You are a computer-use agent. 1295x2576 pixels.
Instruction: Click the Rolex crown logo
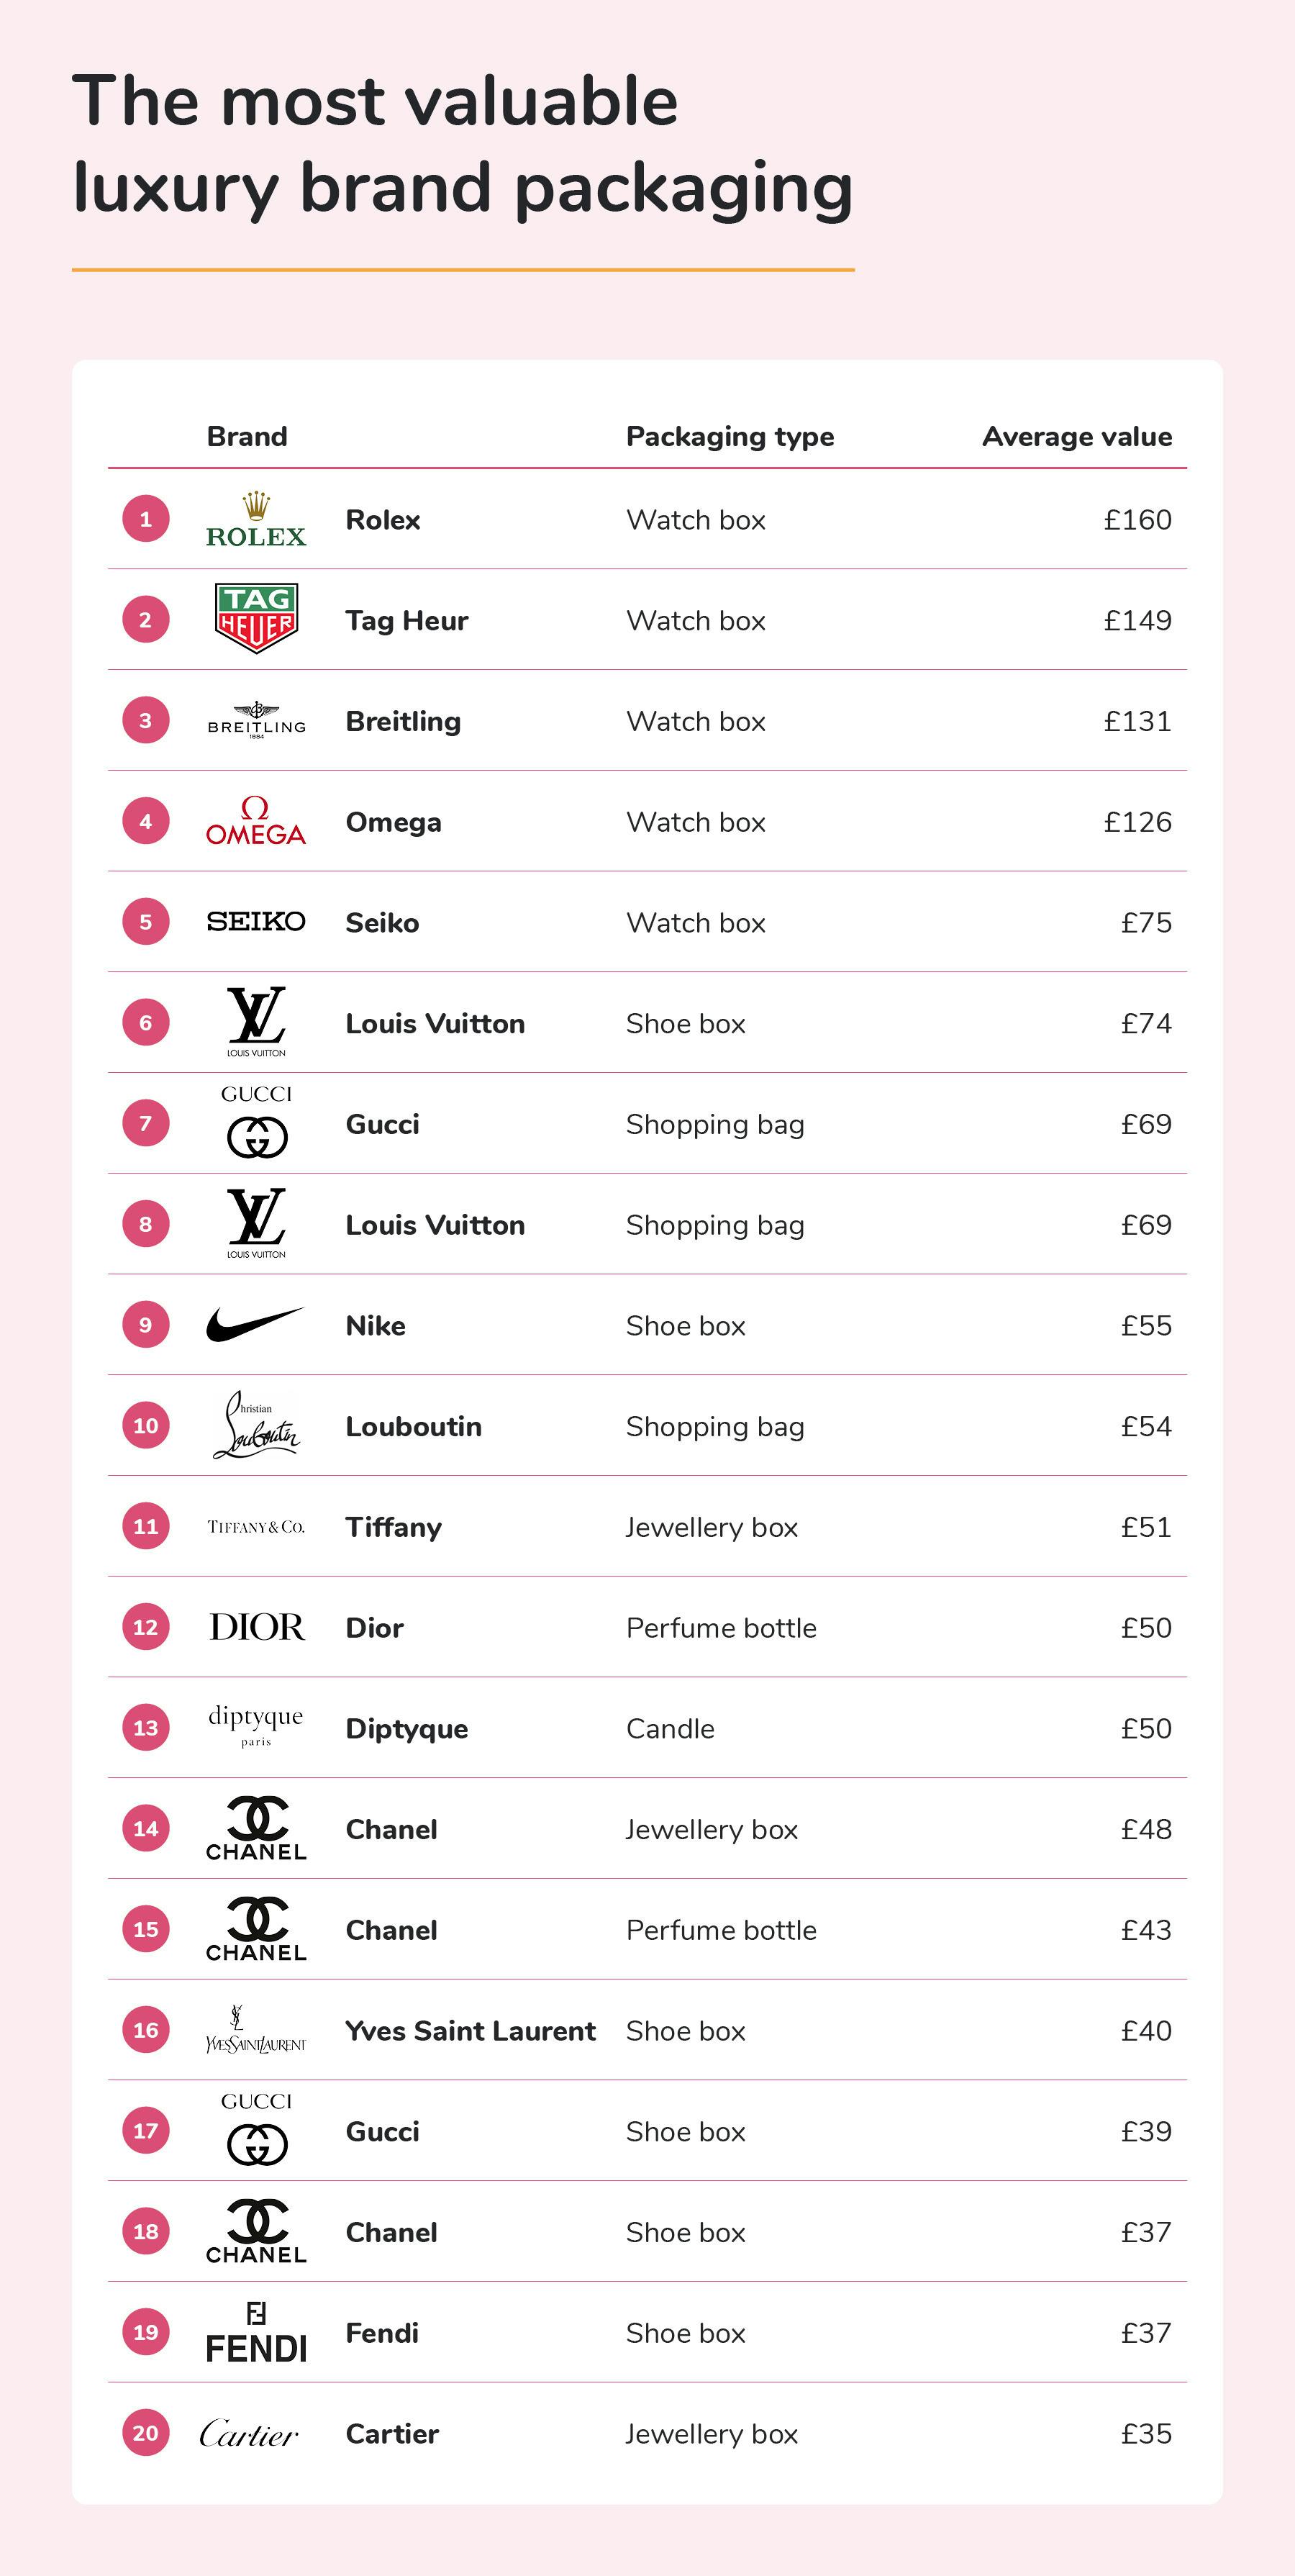256,520
